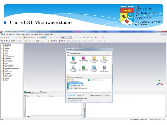Open the Edit menu
This screenshot has width=167, height=125.
coord(7,34)
